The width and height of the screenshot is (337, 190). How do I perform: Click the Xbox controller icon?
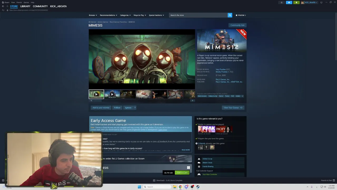199,174
